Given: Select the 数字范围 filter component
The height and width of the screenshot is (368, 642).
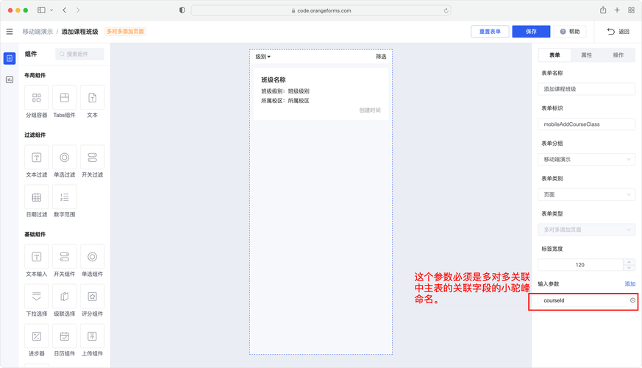Looking at the screenshot, I should 64,197.
